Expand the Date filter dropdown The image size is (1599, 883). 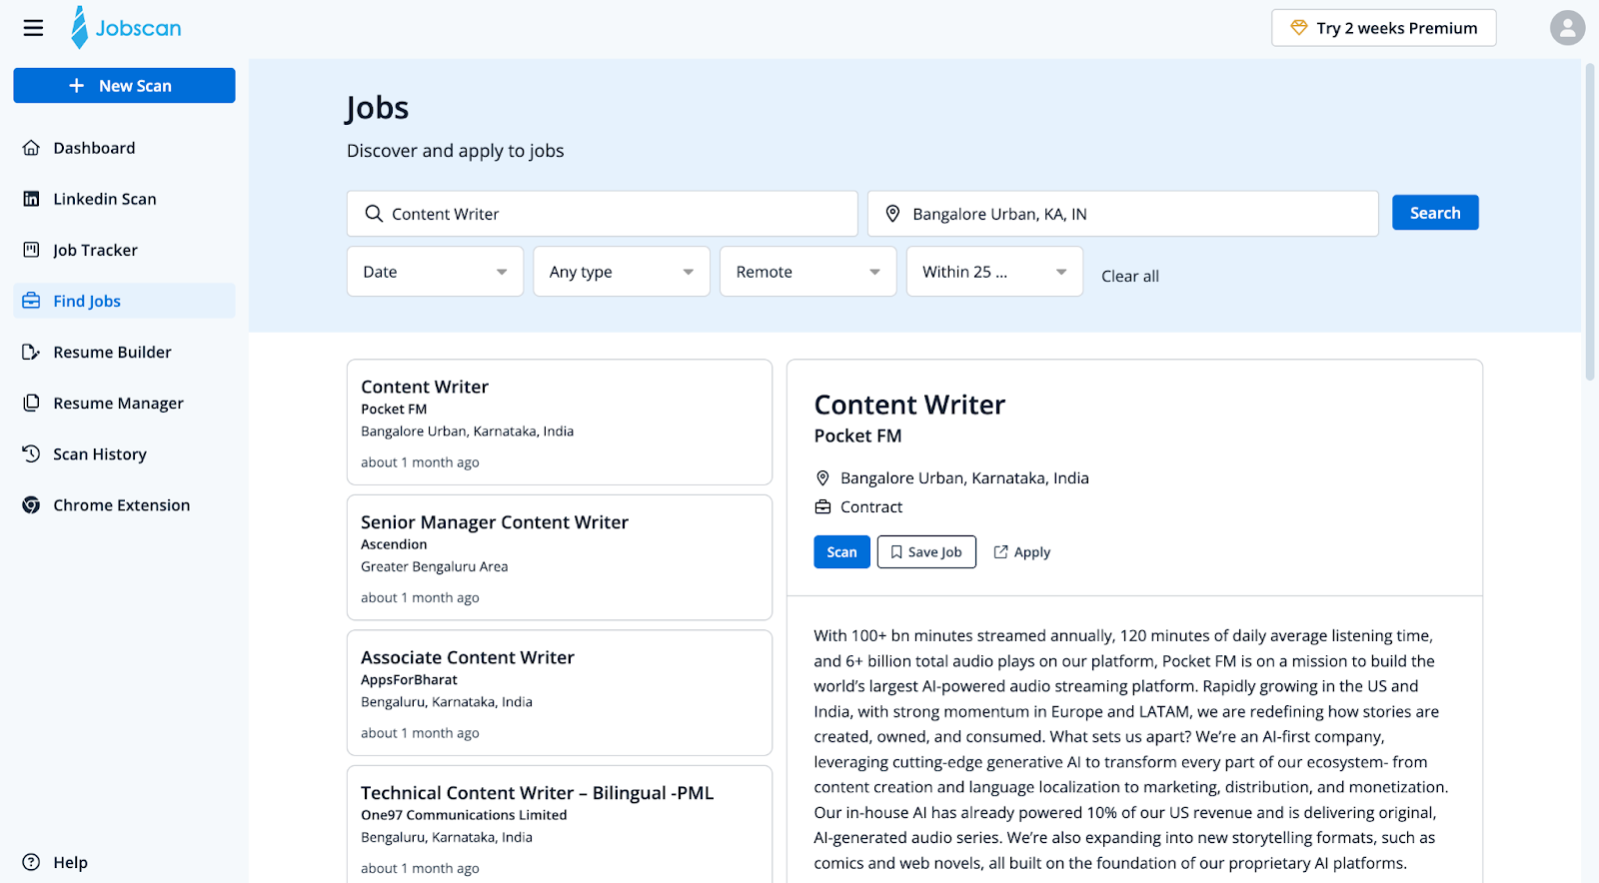[435, 272]
